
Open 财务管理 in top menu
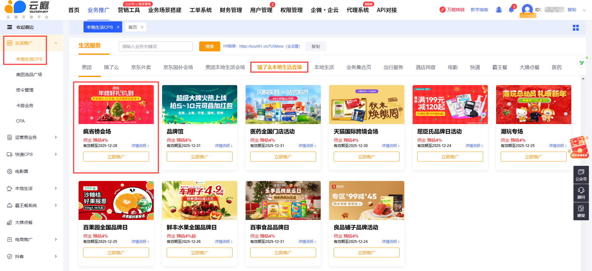[231, 10]
